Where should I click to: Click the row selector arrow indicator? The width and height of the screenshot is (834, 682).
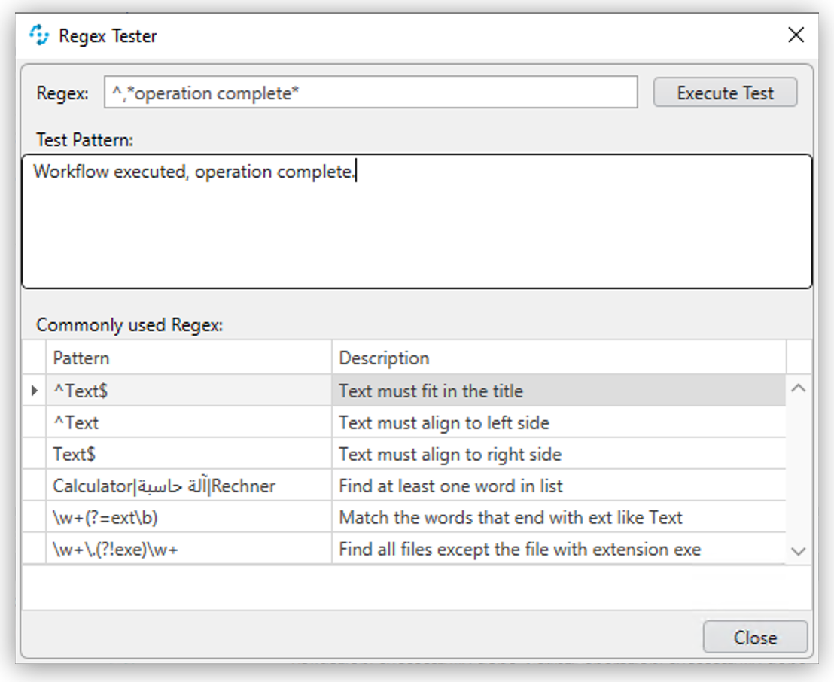[35, 390]
